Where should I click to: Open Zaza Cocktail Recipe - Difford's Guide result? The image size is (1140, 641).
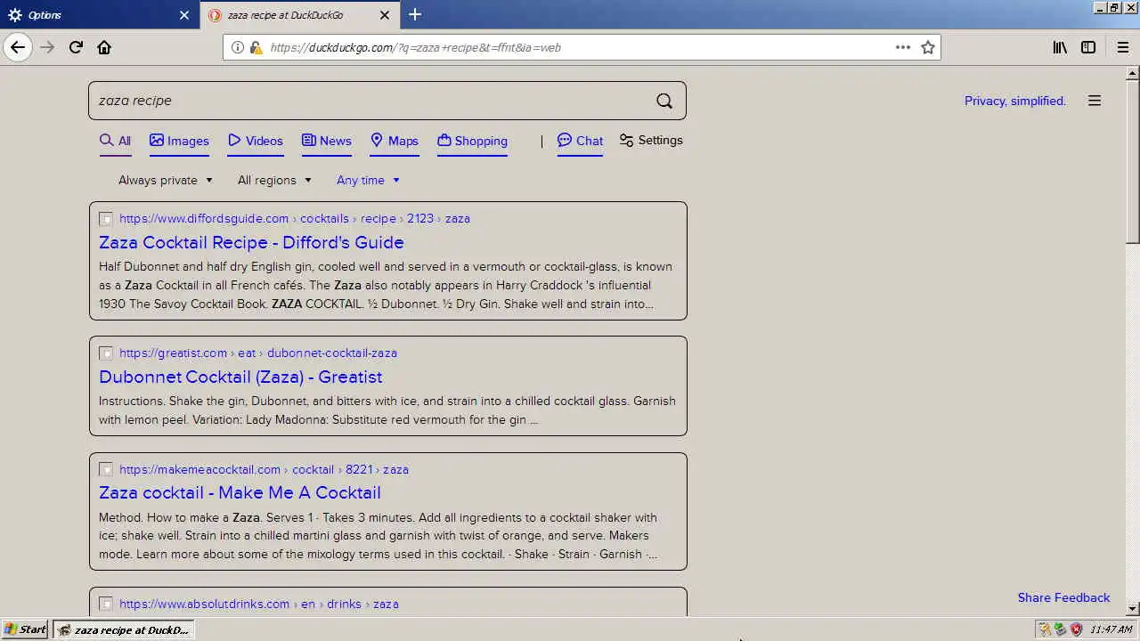pyautogui.click(x=251, y=242)
